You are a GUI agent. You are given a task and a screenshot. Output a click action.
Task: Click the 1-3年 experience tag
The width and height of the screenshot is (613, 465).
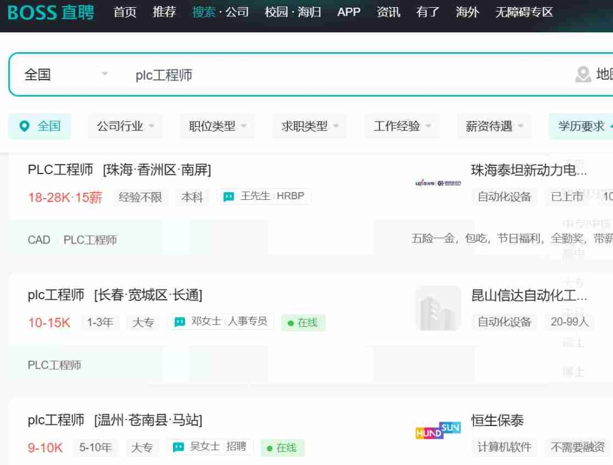[100, 323]
